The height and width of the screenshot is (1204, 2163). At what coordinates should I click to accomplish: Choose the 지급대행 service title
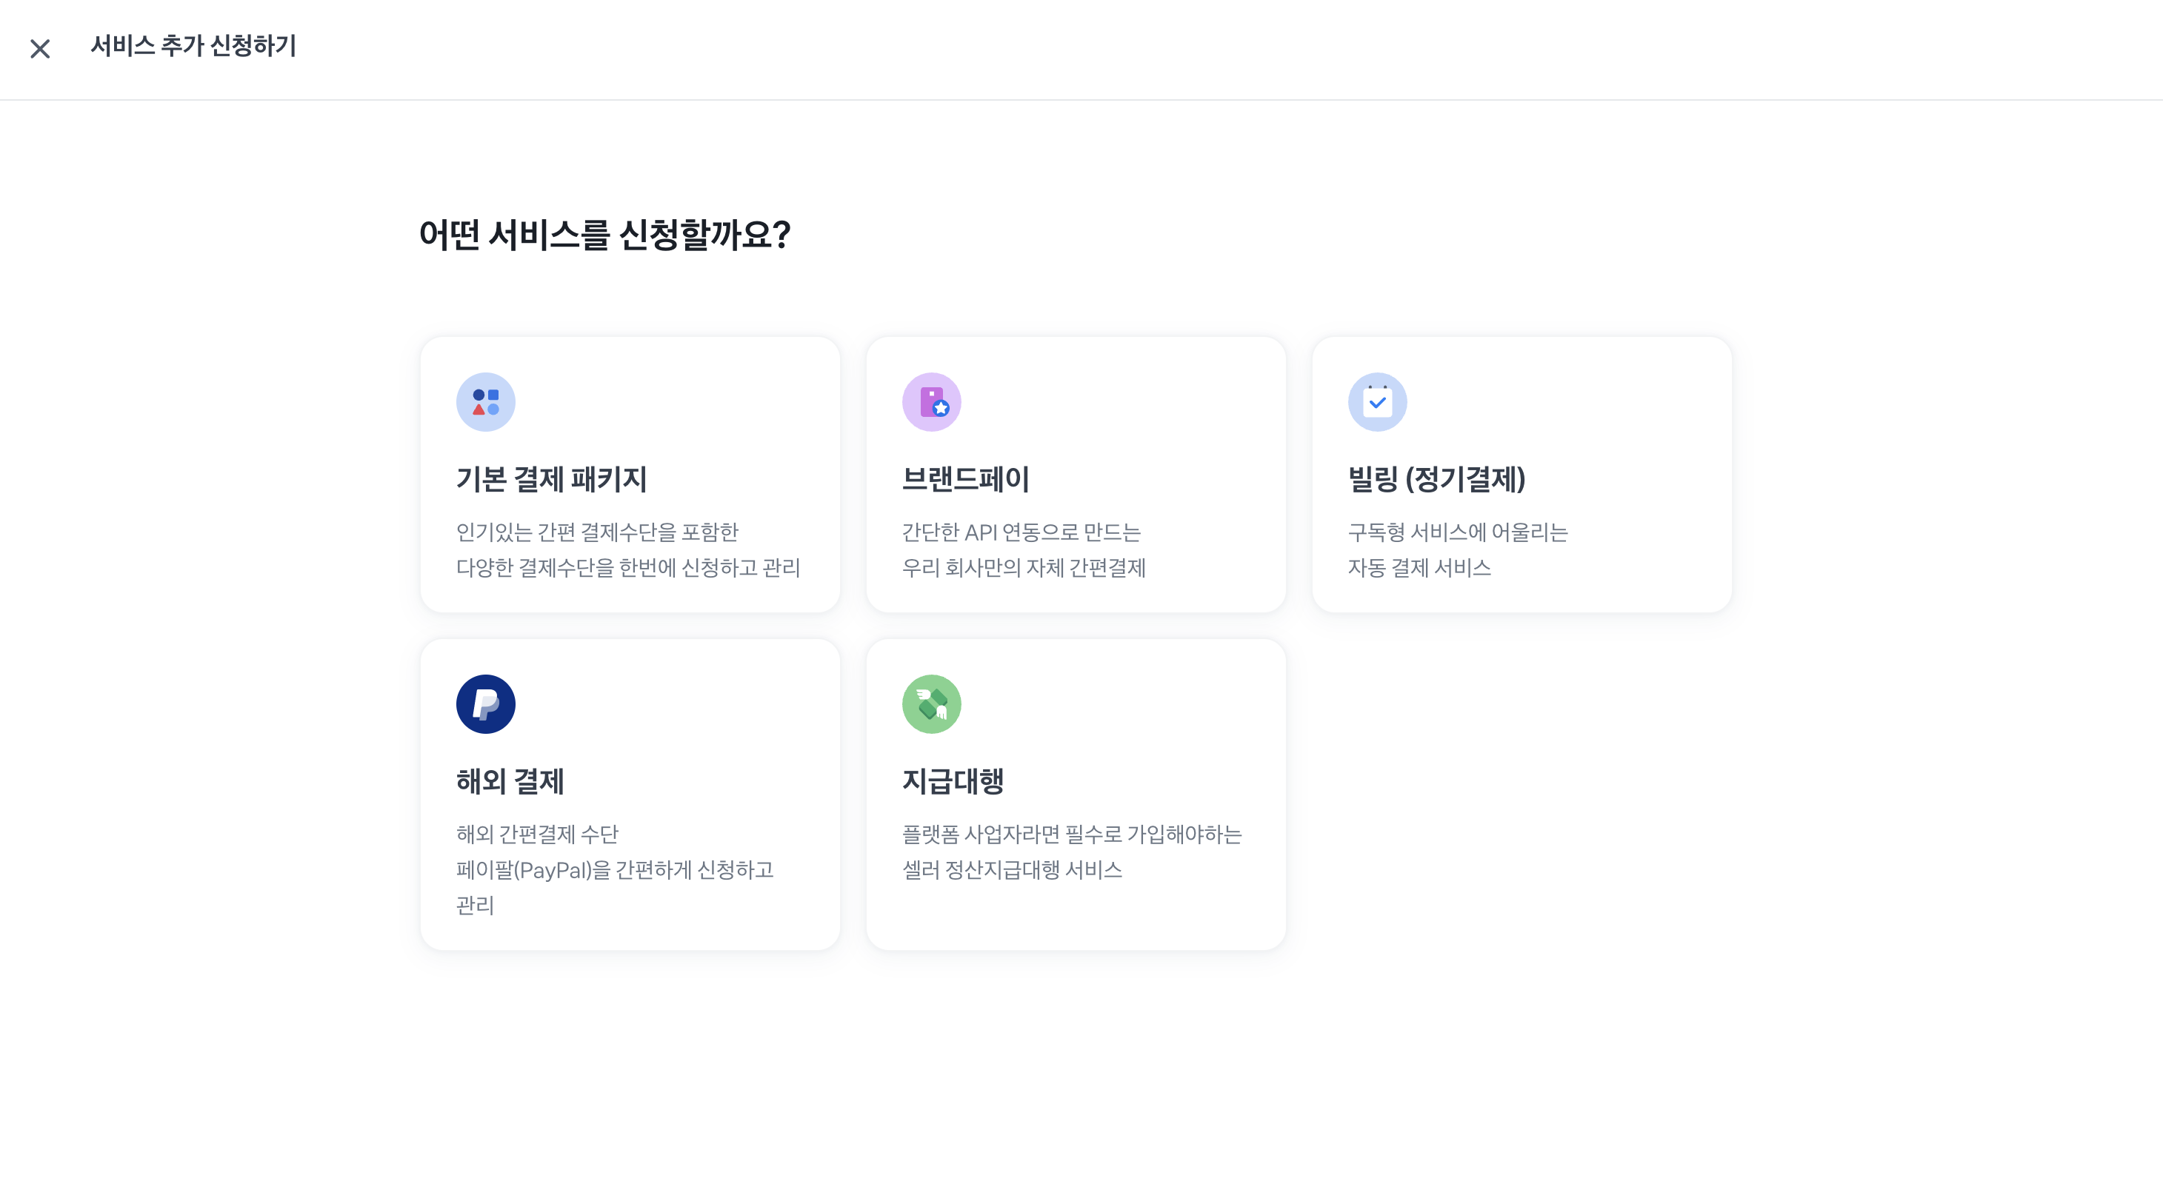pos(953,782)
